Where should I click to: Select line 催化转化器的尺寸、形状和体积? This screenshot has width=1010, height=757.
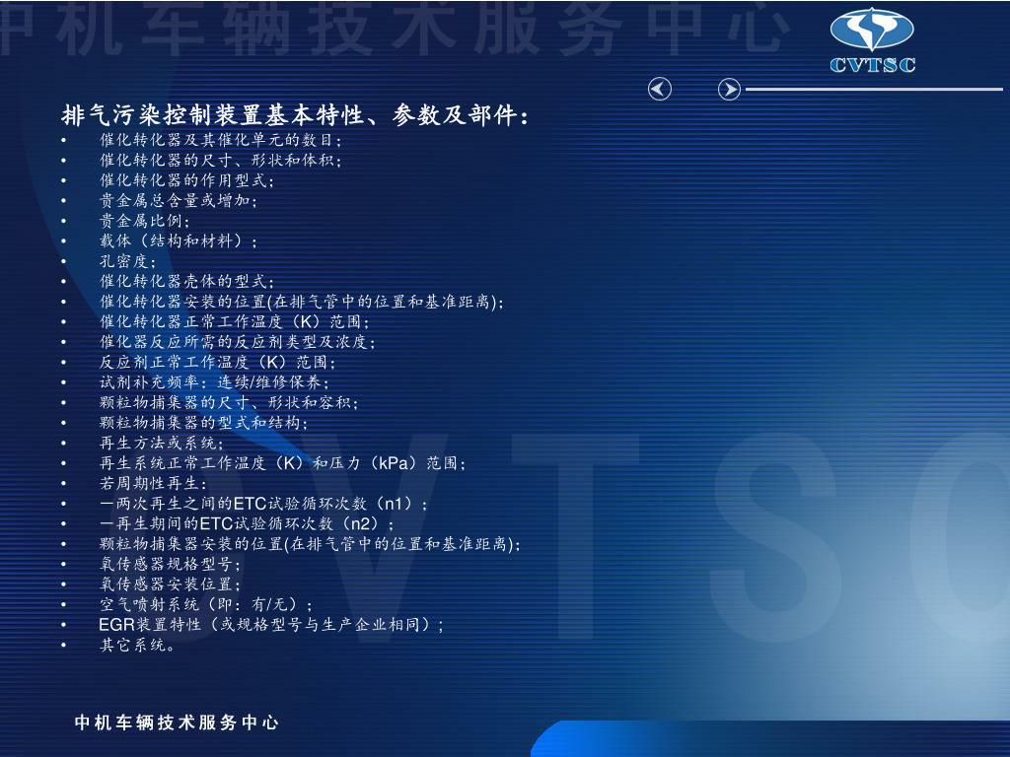(x=221, y=160)
